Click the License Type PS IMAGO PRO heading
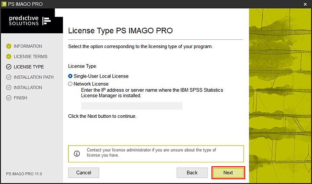Screen dimensions: 312x184 click(x=120, y=31)
